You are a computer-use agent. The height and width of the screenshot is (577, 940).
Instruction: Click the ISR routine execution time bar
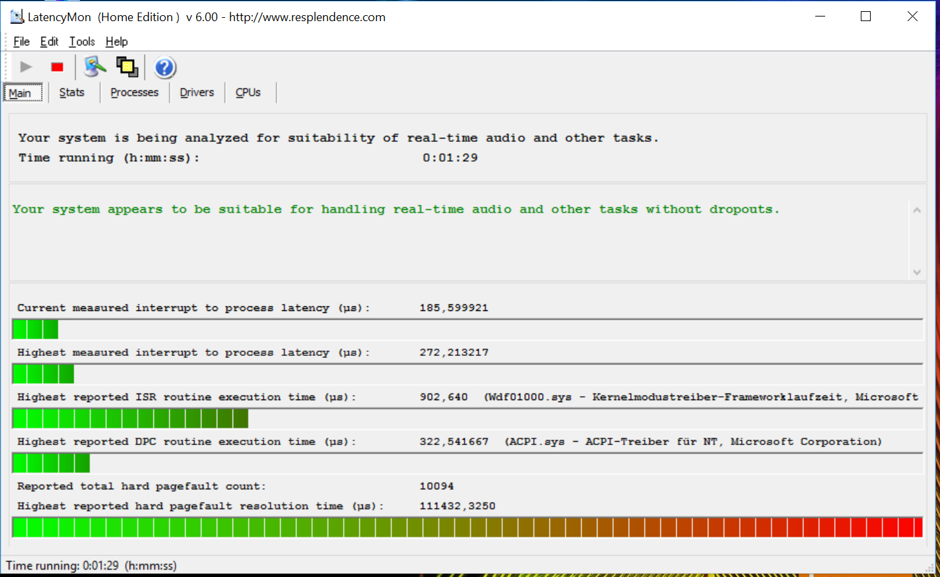[x=467, y=419]
